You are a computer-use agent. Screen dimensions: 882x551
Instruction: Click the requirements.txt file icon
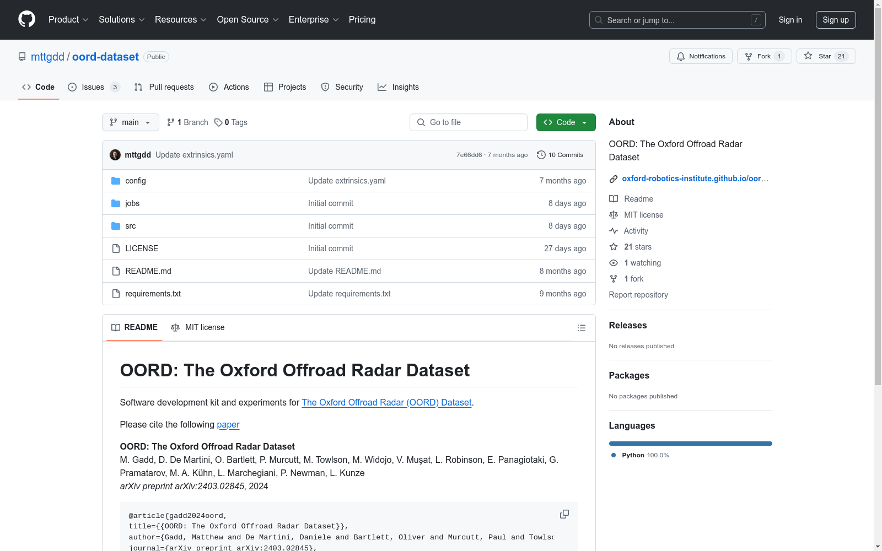click(116, 294)
